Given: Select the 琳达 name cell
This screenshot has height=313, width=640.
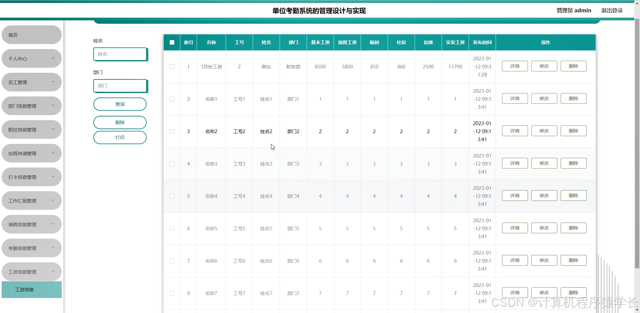Looking at the screenshot, I should (x=266, y=67).
